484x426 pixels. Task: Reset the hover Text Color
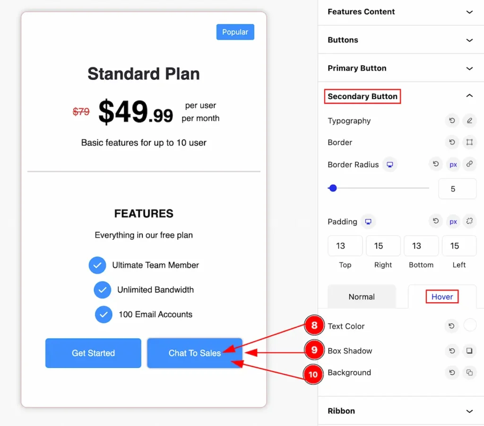tap(451, 326)
